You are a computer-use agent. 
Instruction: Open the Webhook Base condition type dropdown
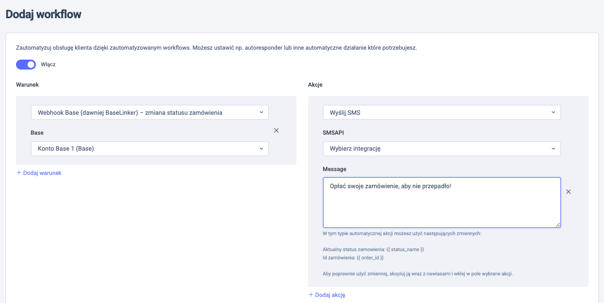(x=150, y=113)
